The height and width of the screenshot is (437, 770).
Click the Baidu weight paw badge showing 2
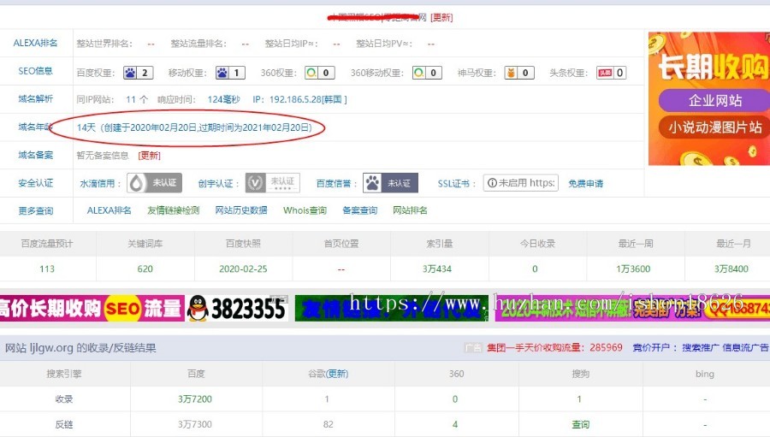point(138,73)
